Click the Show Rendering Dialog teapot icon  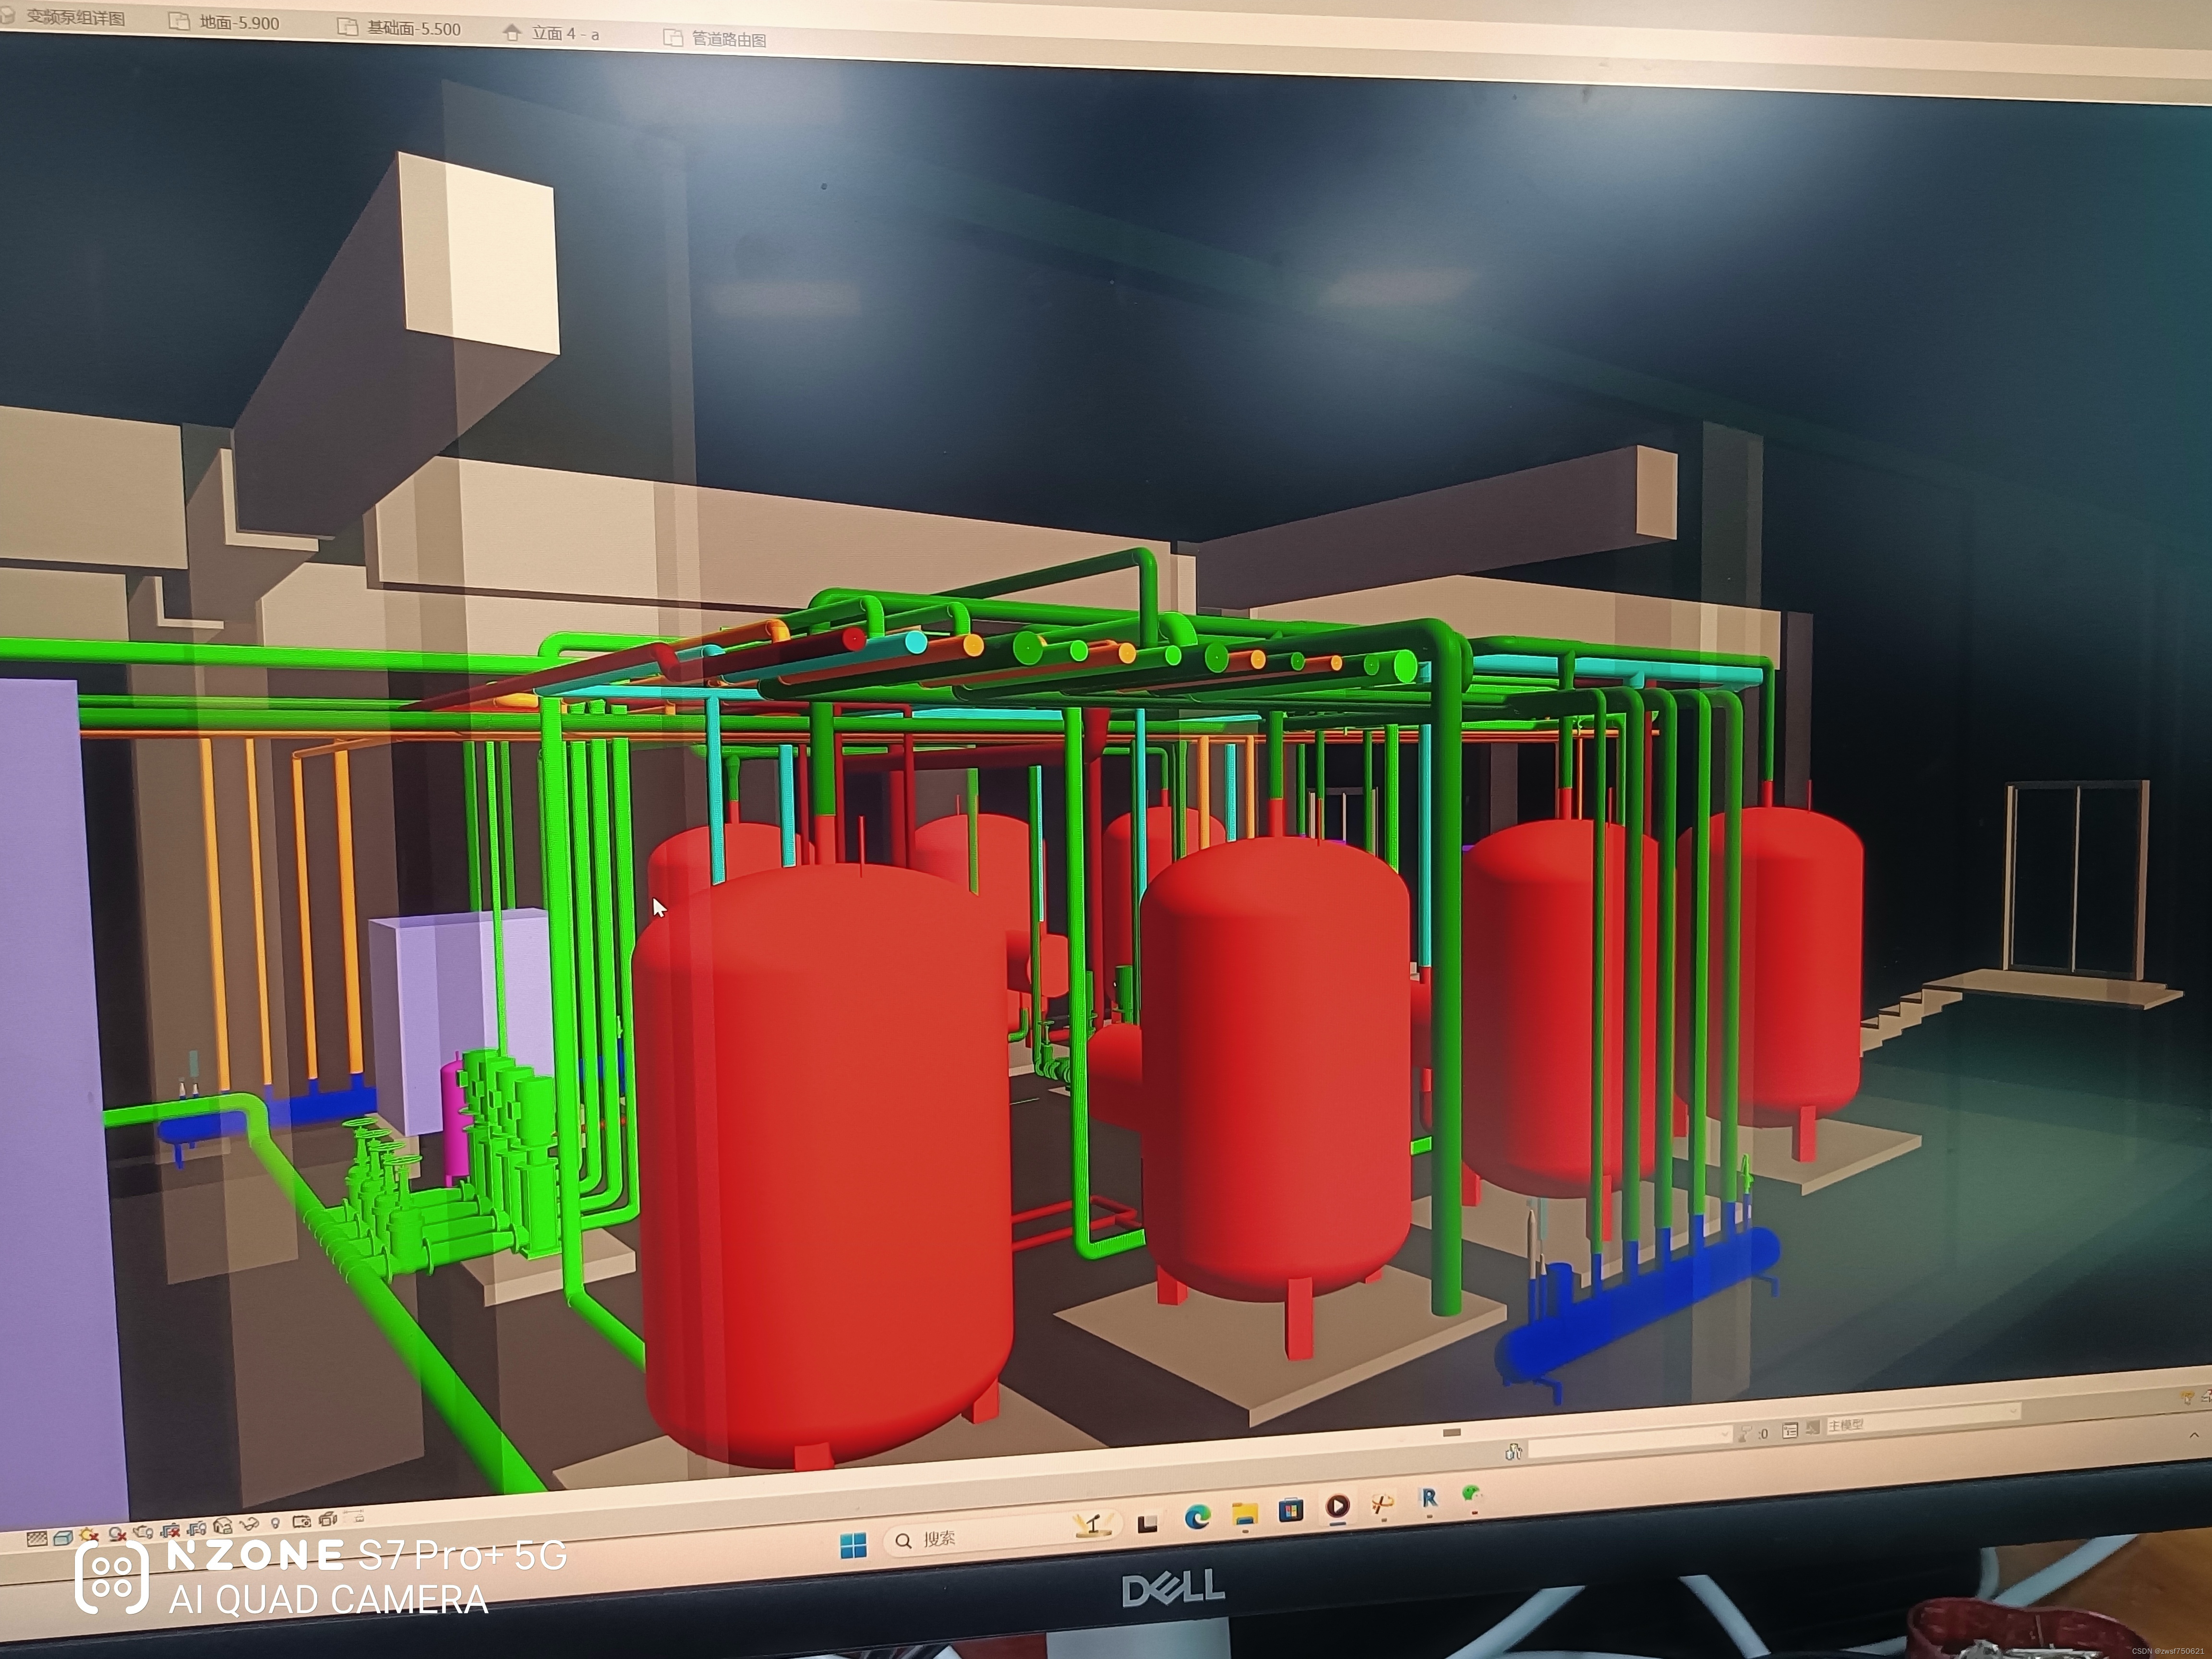coord(143,1532)
